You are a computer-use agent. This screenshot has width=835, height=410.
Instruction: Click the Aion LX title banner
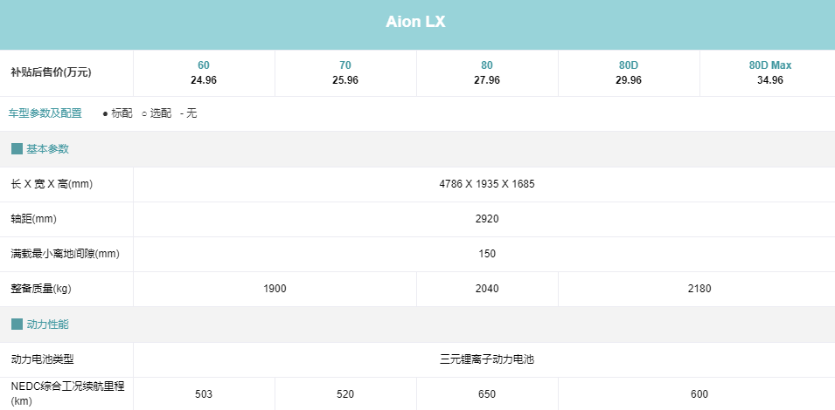point(418,24)
